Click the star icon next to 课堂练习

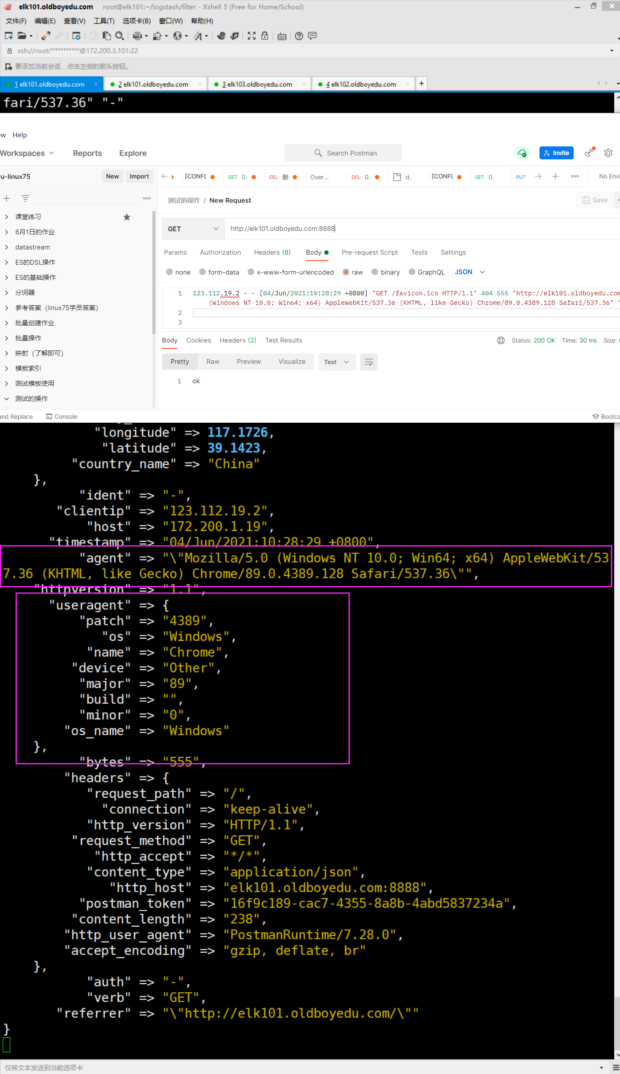coord(127,217)
